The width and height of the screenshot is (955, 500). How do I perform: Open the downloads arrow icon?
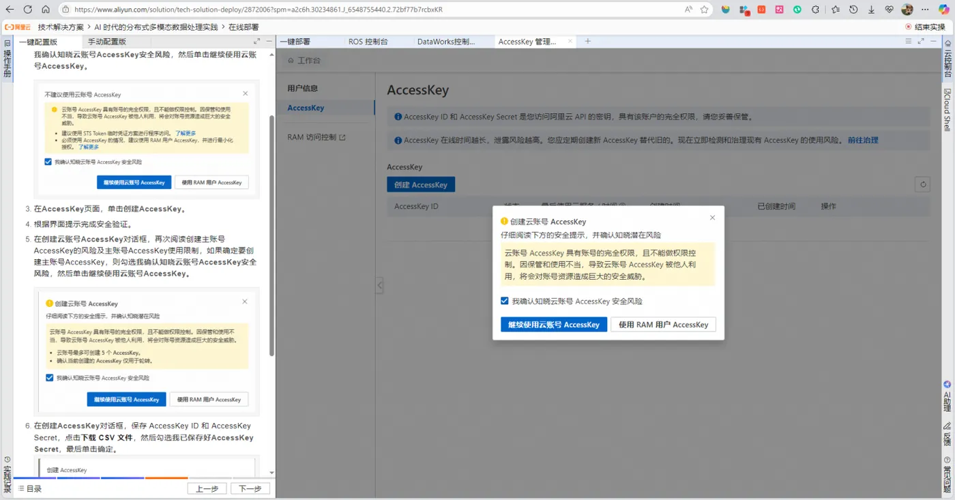[871, 10]
